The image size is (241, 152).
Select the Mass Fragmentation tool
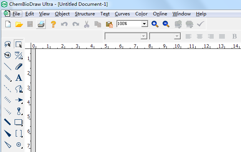[18, 55]
